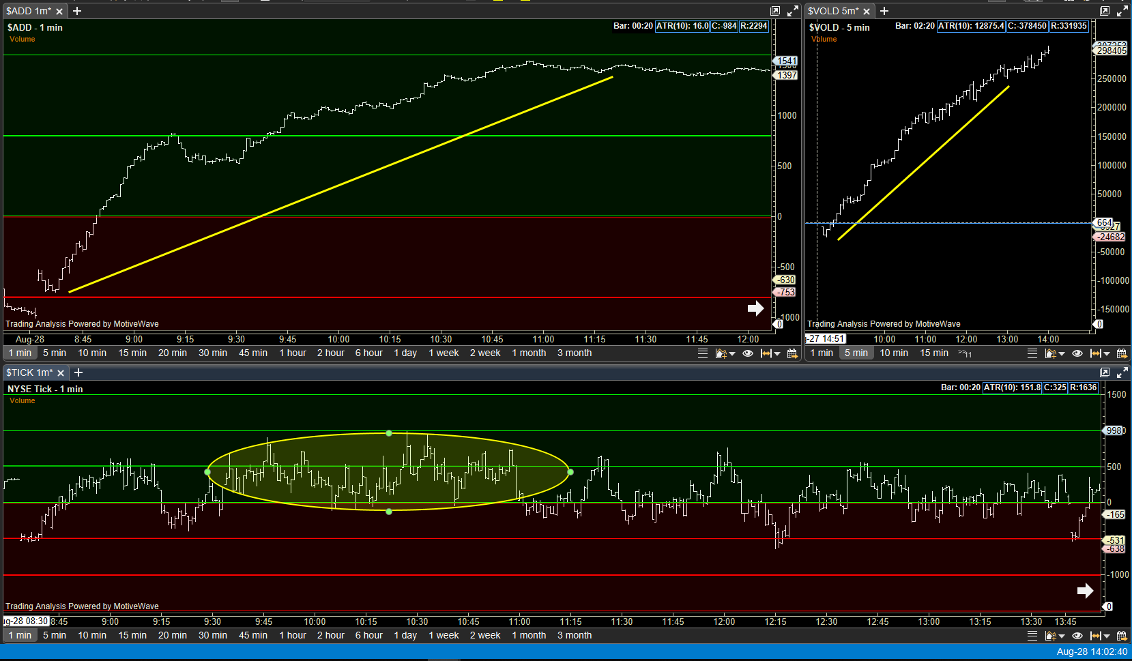Toggle visibility eye on $TICK chart
The width and height of the screenshot is (1132, 661).
[1077, 636]
